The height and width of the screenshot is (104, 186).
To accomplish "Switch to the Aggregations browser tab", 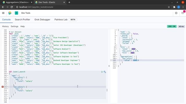I will 17,2.
